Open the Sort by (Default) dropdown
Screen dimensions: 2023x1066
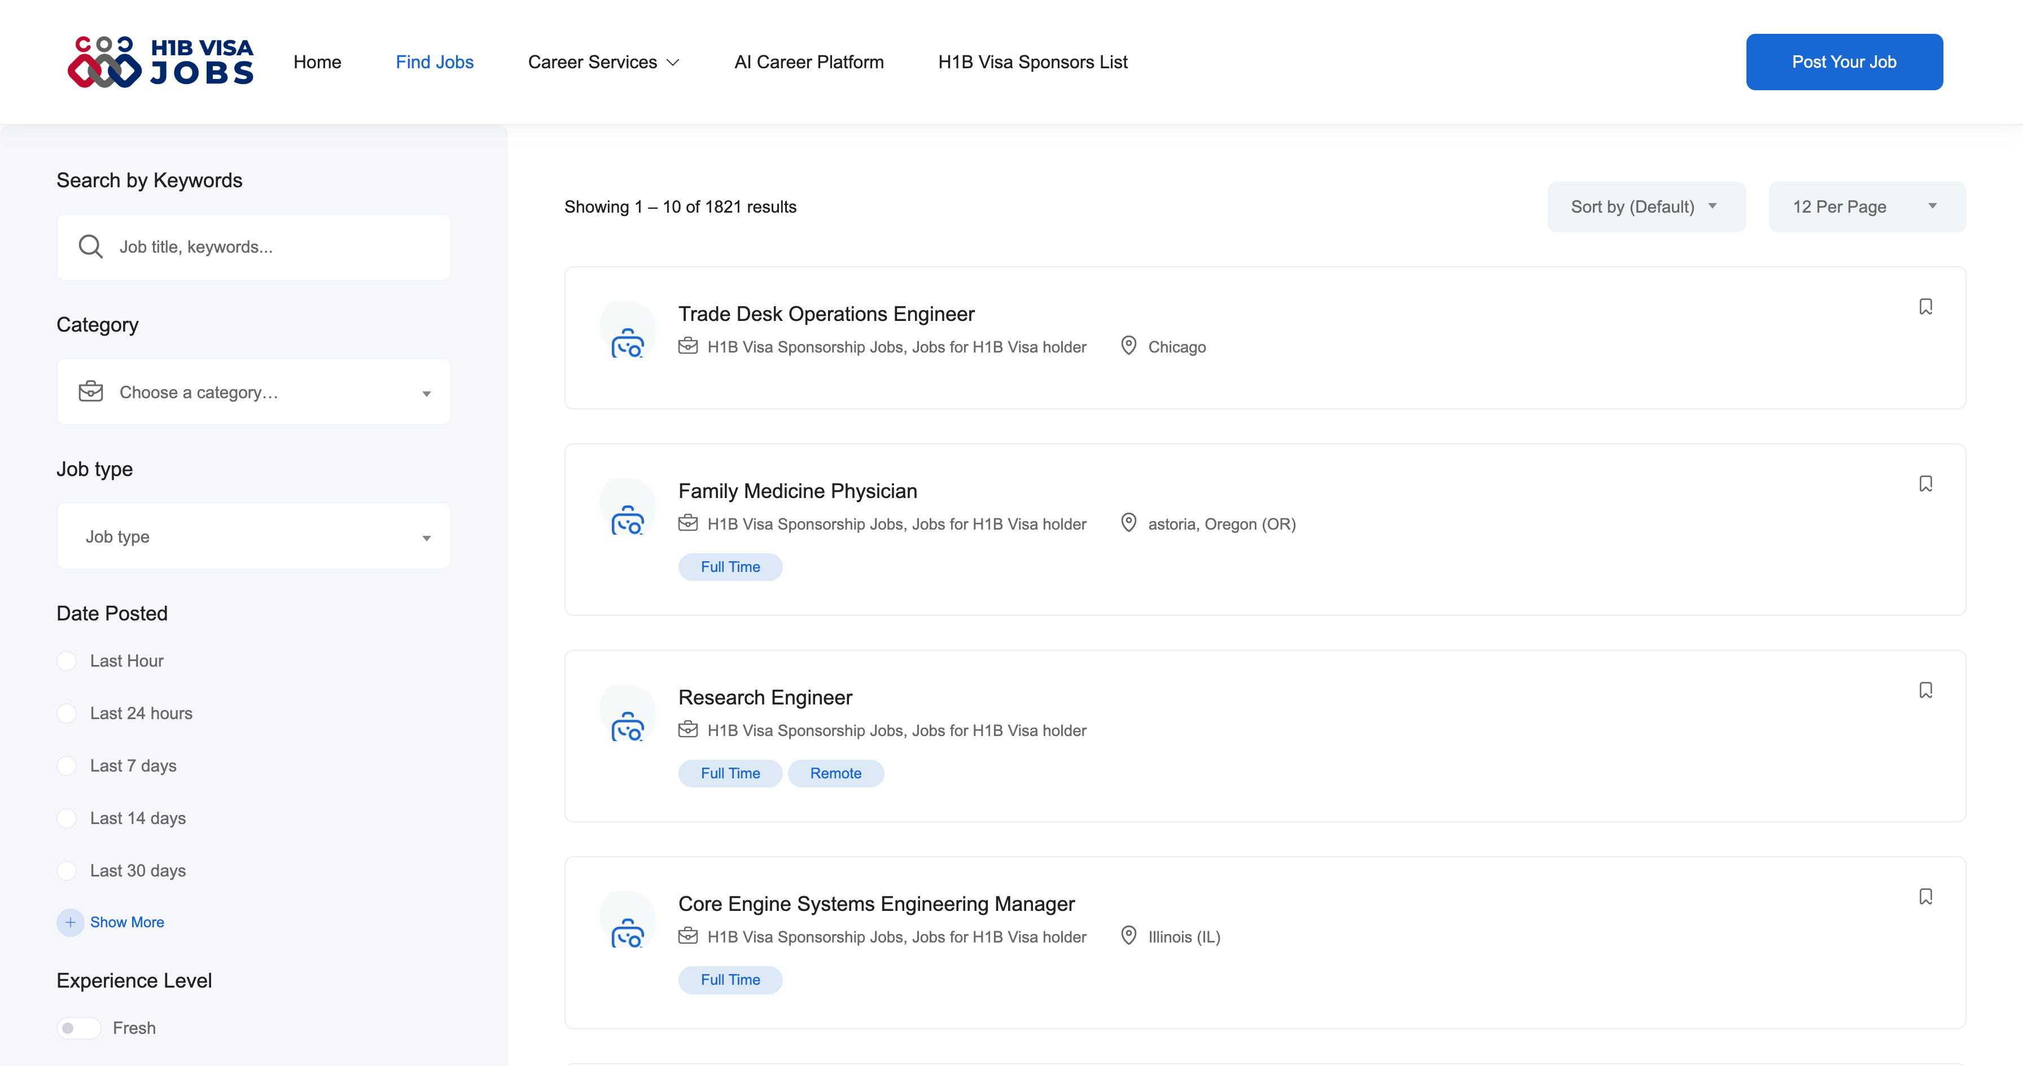(x=1645, y=207)
